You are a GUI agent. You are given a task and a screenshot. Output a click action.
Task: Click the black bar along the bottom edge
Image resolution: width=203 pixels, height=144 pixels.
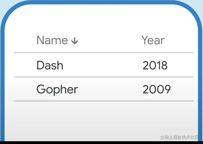pos(101,143)
